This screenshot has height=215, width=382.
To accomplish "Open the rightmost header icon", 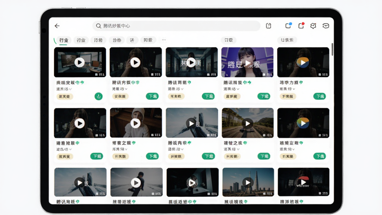I will tap(326, 26).
